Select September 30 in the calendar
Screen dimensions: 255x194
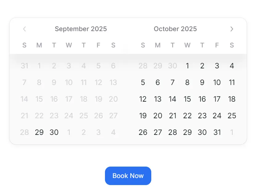(54, 132)
